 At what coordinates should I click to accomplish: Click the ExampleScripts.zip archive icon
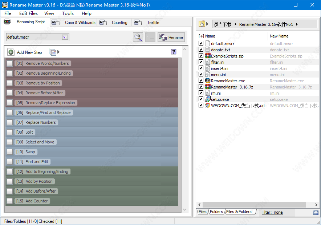[208, 56]
